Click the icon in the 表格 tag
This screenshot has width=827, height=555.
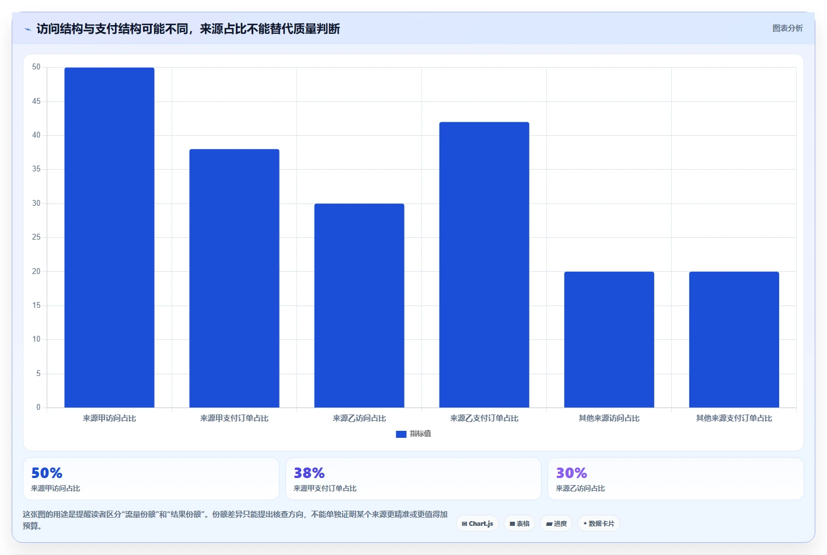pyautogui.click(x=512, y=524)
